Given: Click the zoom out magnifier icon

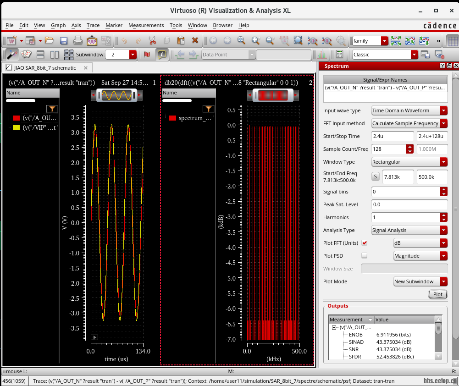Looking at the screenshot, I should [x=270, y=40].
